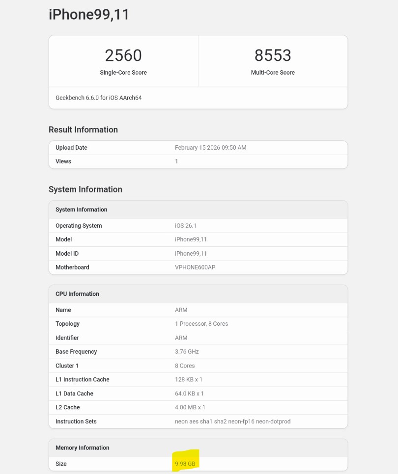
Task: Click the Memory Information table header
Action: pyautogui.click(x=82, y=448)
